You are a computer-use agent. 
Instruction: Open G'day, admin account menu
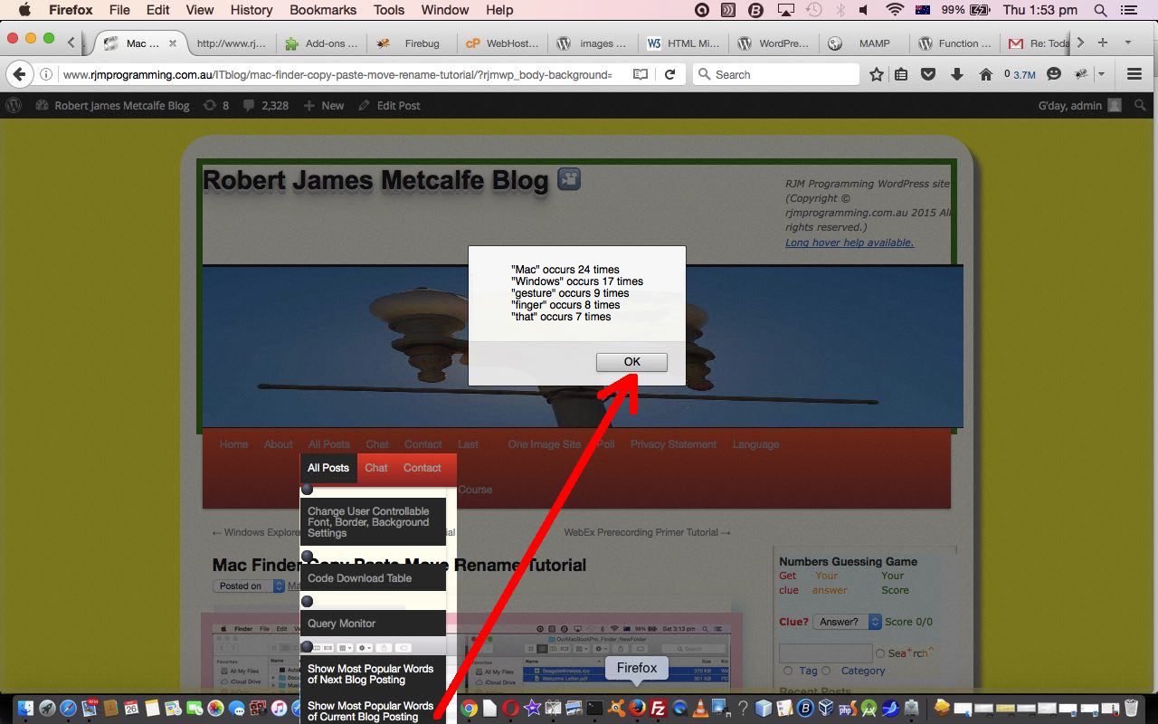click(x=1079, y=105)
